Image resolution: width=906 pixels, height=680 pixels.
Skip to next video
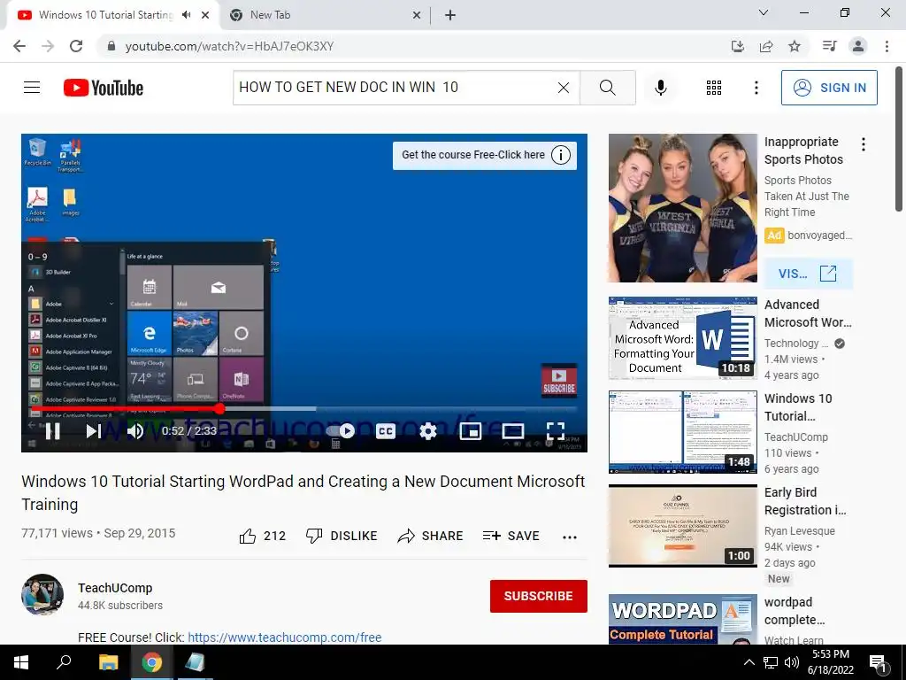pos(94,431)
